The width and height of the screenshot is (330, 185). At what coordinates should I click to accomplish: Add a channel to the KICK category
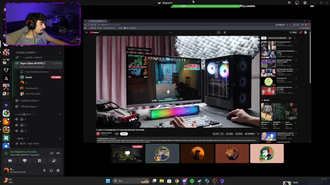coord(60,138)
